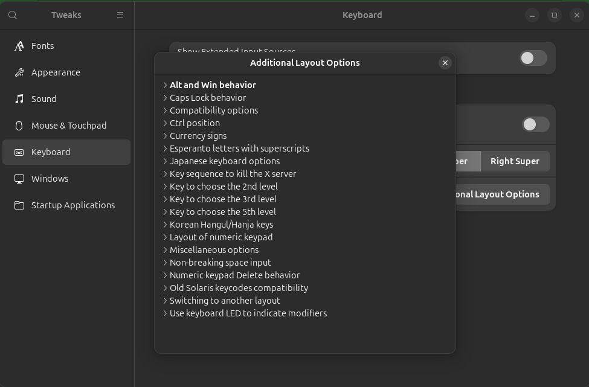
Task: Choose Right Super as overview shortcut
Action: 515,161
